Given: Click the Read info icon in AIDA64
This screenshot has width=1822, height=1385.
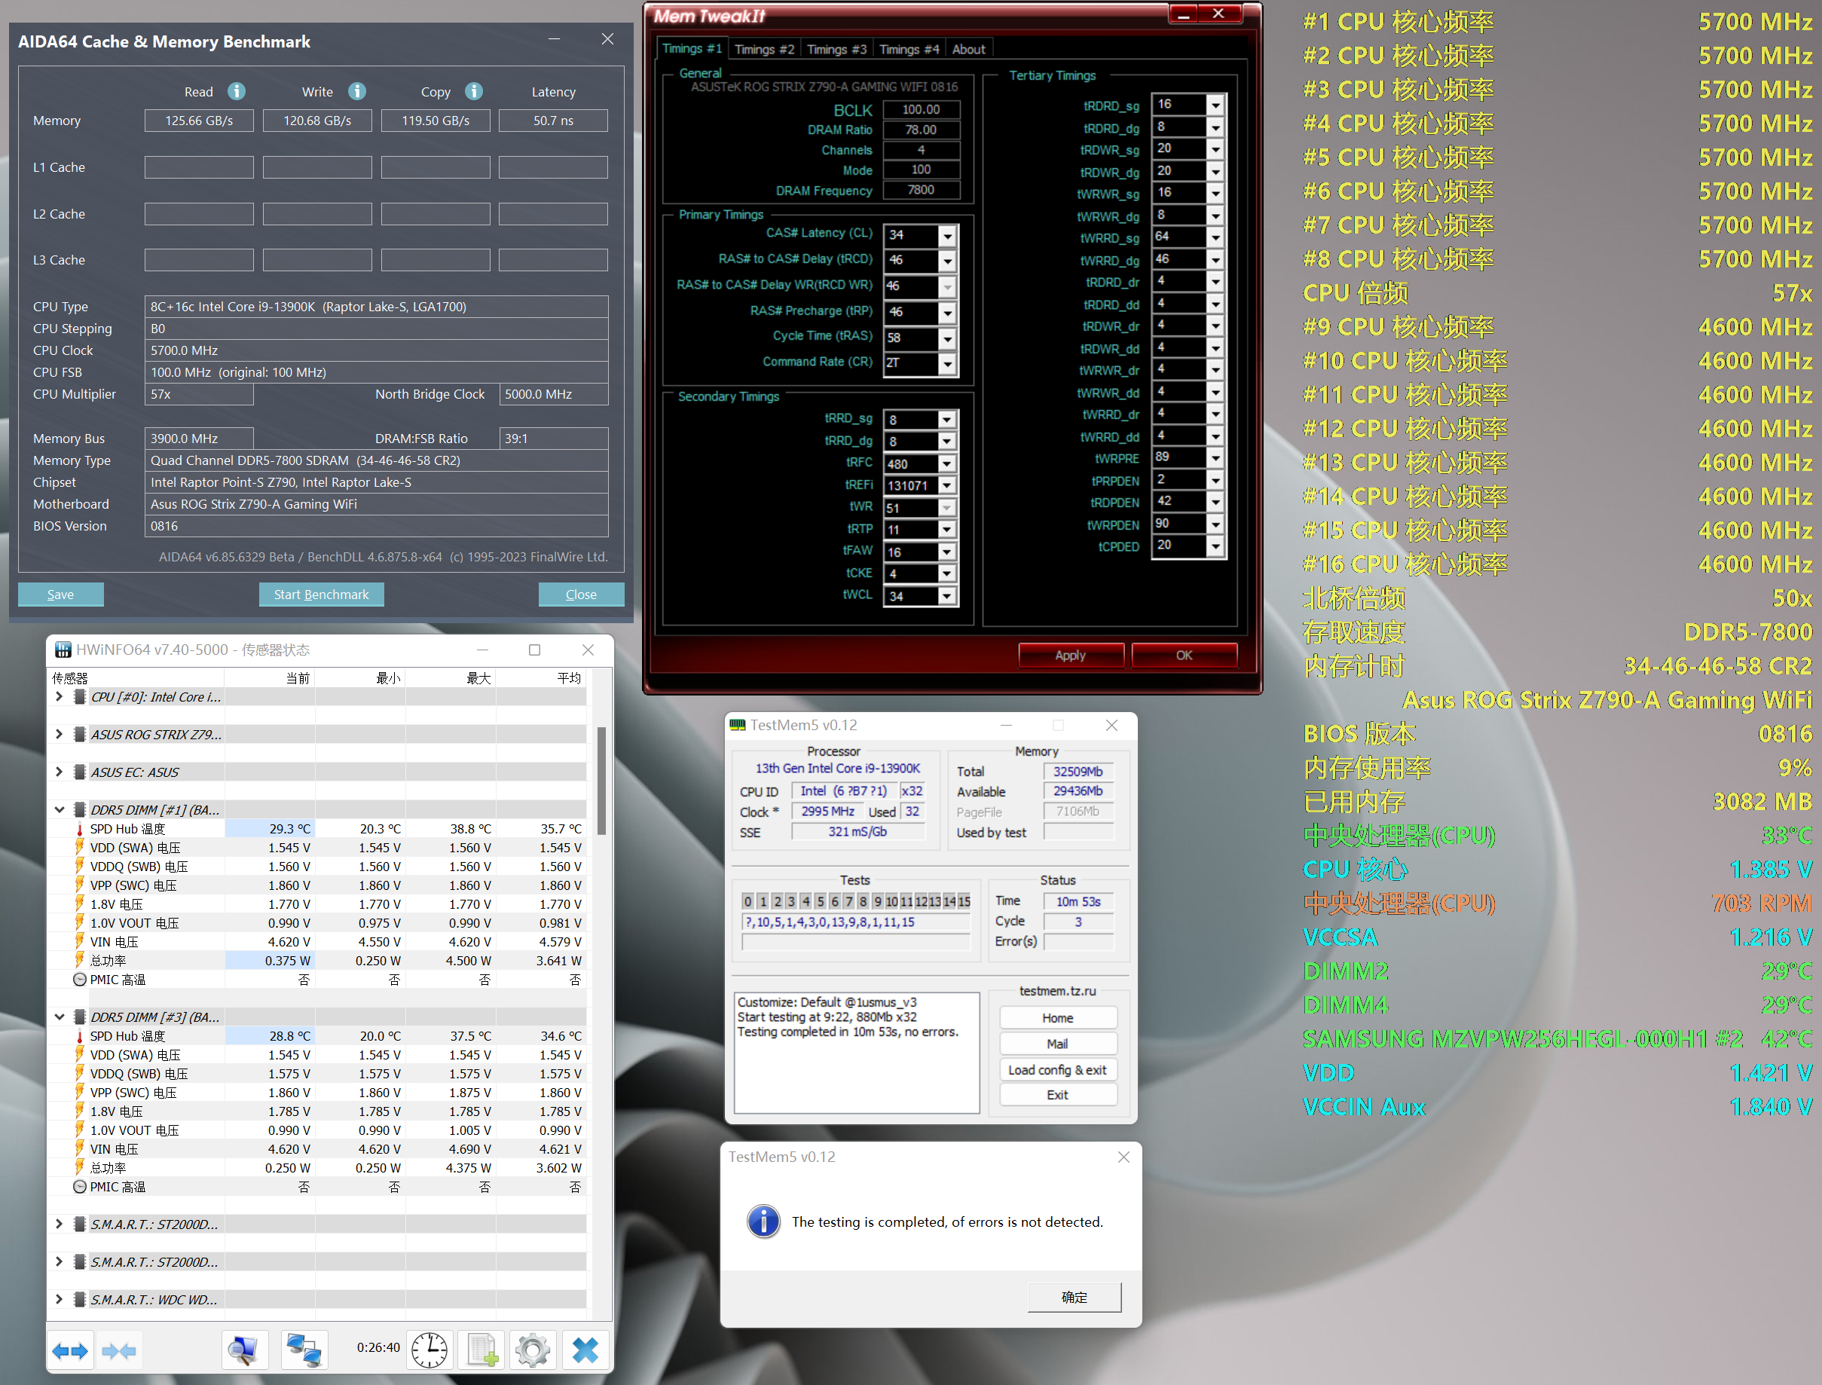Looking at the screenshot, I should tap(237, 91).
